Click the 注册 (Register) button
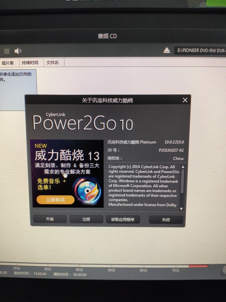Screen dimensions: 226x302 86,219
